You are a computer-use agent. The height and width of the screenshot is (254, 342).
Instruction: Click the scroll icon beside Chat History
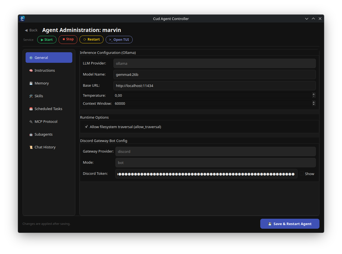(31, 147)
